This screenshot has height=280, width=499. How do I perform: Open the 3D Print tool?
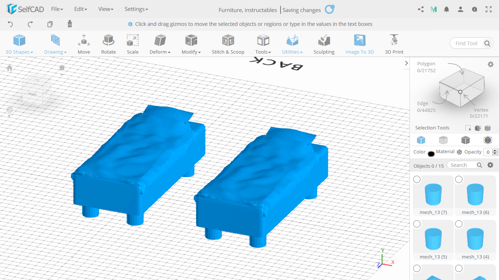[x=394, y=44]
